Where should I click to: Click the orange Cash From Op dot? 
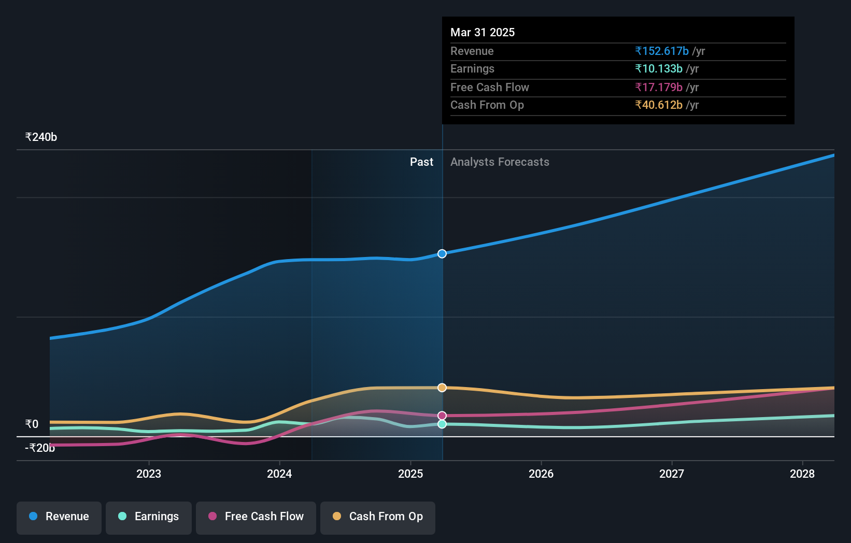[x=337, y=517]
